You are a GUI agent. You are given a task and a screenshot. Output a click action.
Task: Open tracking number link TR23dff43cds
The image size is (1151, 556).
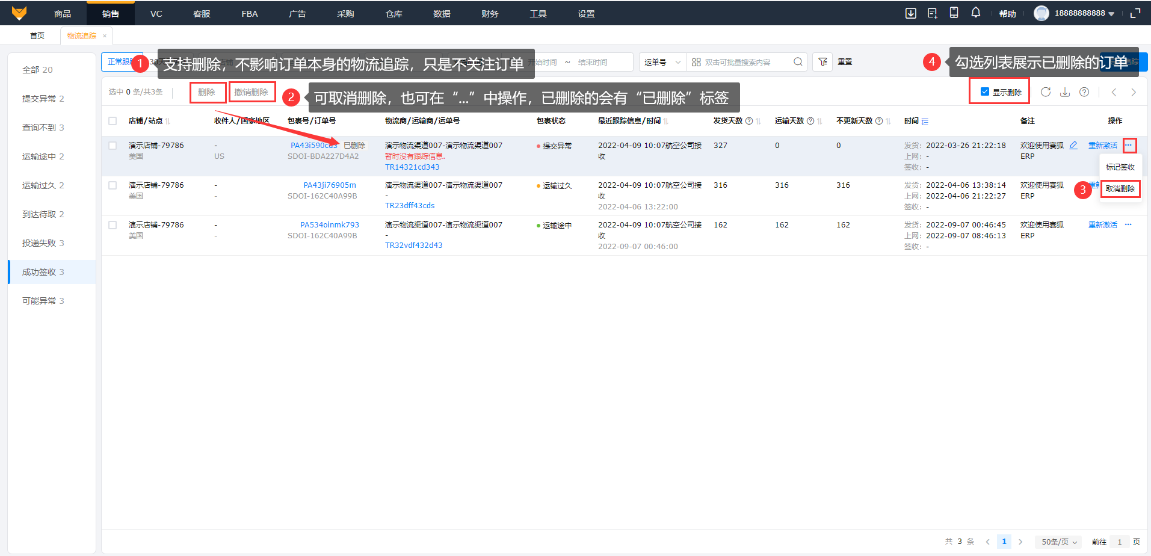coord(410,206)
